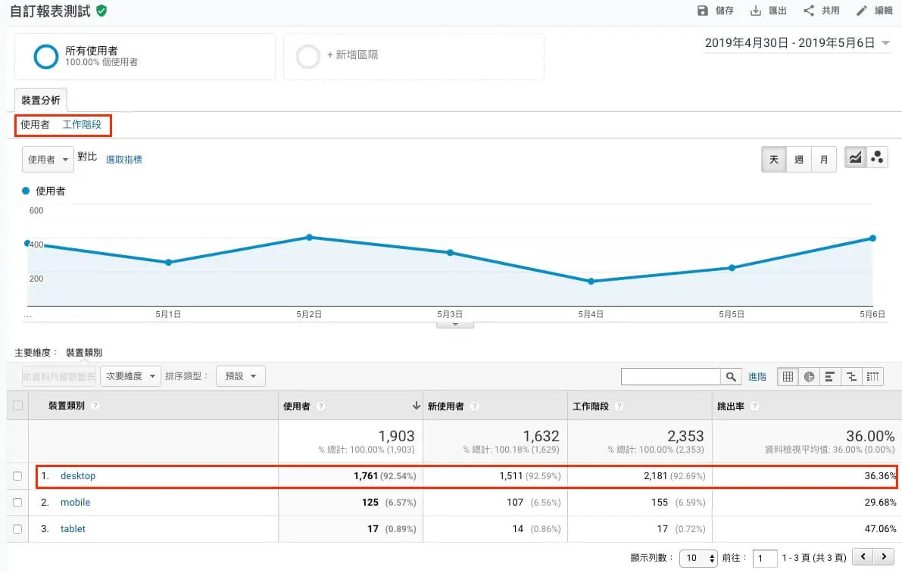Click the 所有使用者 segment circle

point(46,56)
